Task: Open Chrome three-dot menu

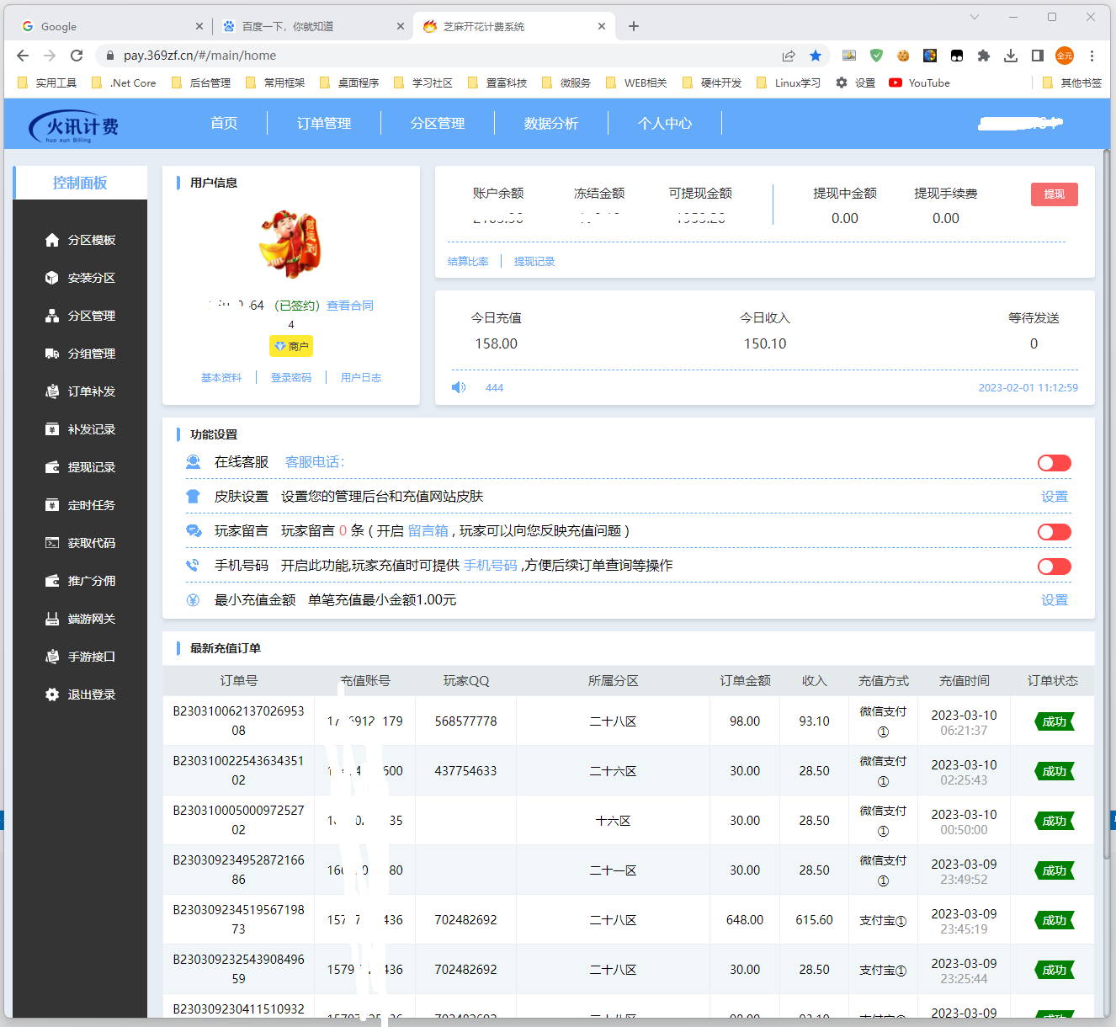Action: [x=1092, y=56]
